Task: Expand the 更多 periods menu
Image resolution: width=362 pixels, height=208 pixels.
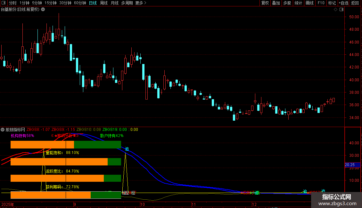Action: pyautogui.click(x=141, y=3)
